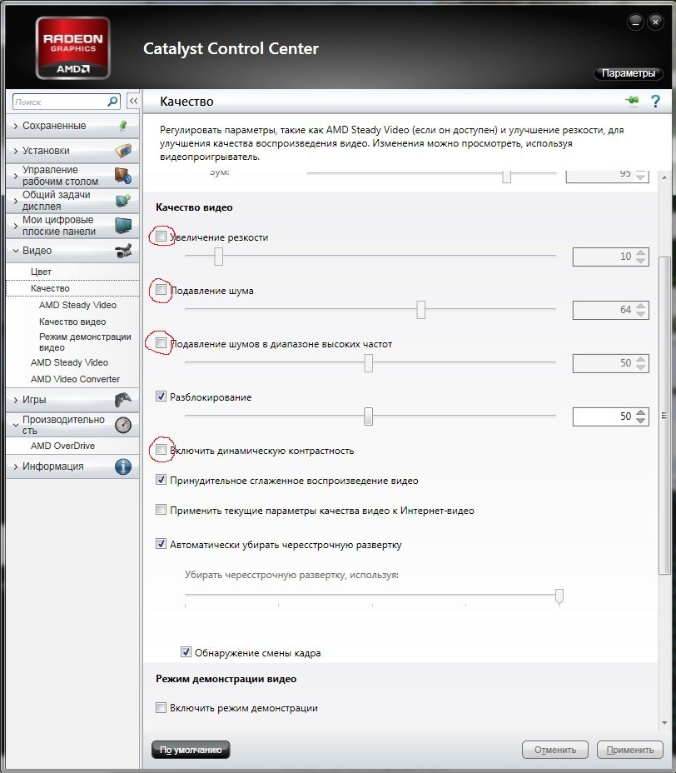Collapse the Производительность section
The width and height of the screenshot is (676, 773).
point(16,425)
